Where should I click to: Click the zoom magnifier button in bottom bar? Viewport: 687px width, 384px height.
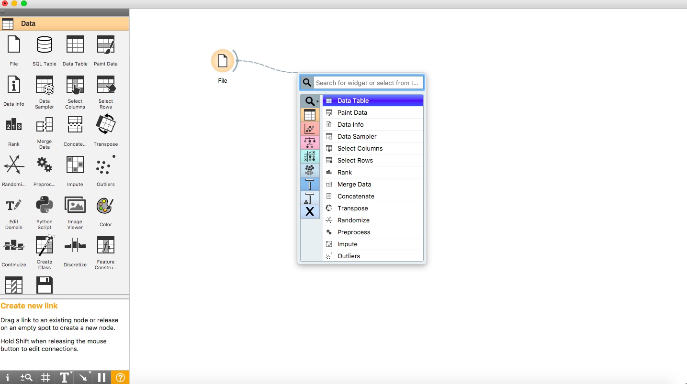click(26, 377)
